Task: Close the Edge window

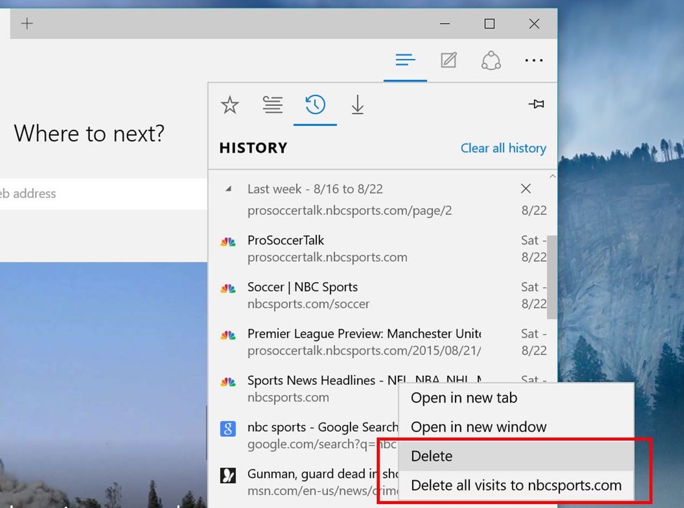Action: (534, 24)
